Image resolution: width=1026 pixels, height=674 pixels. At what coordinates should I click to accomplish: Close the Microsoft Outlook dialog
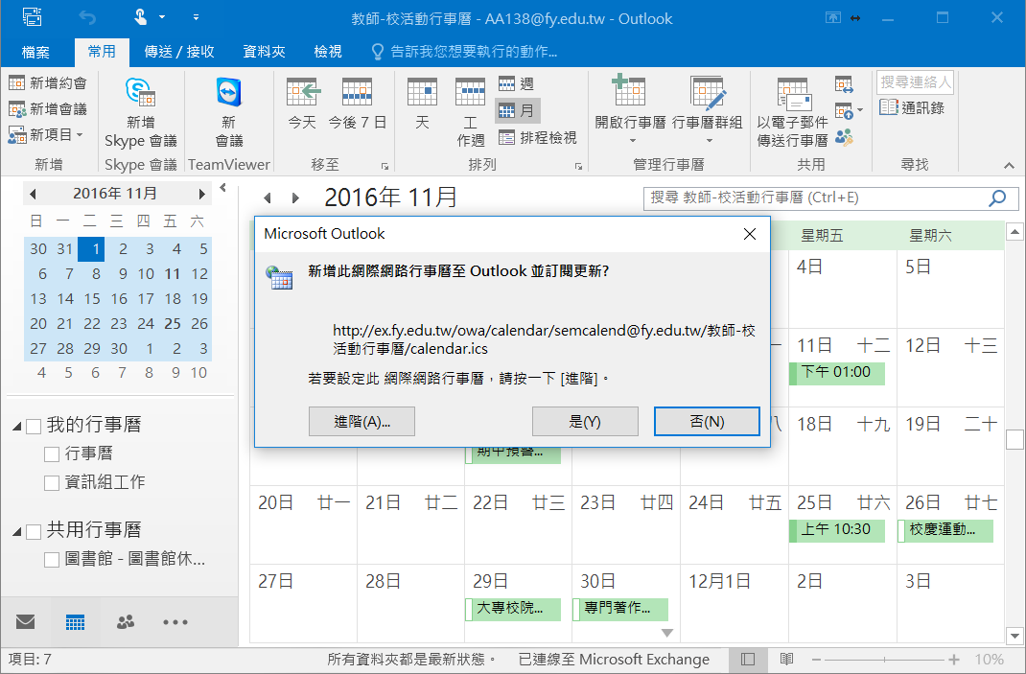(x=750, y=234)
